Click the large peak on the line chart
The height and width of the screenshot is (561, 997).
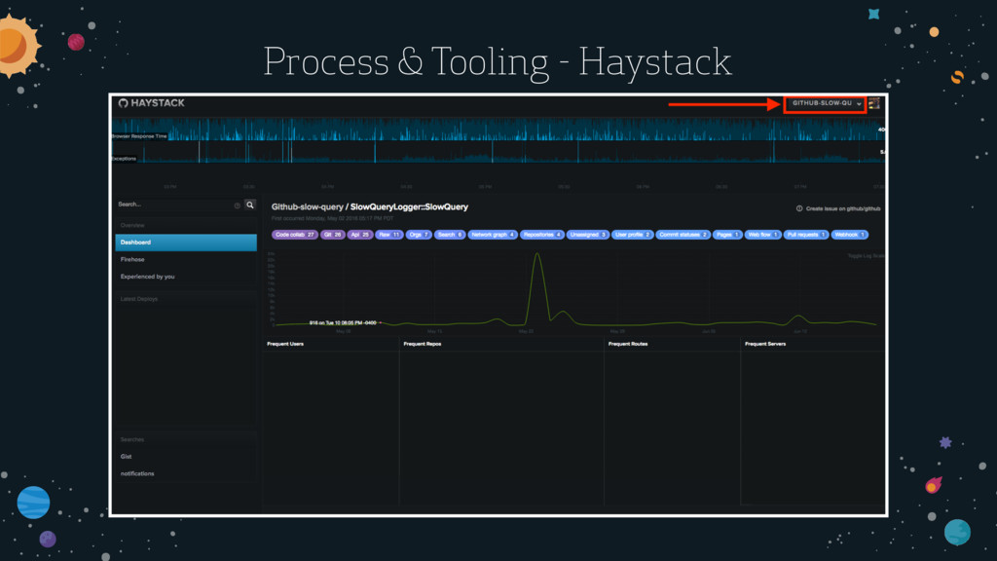(x=537, y=255)
